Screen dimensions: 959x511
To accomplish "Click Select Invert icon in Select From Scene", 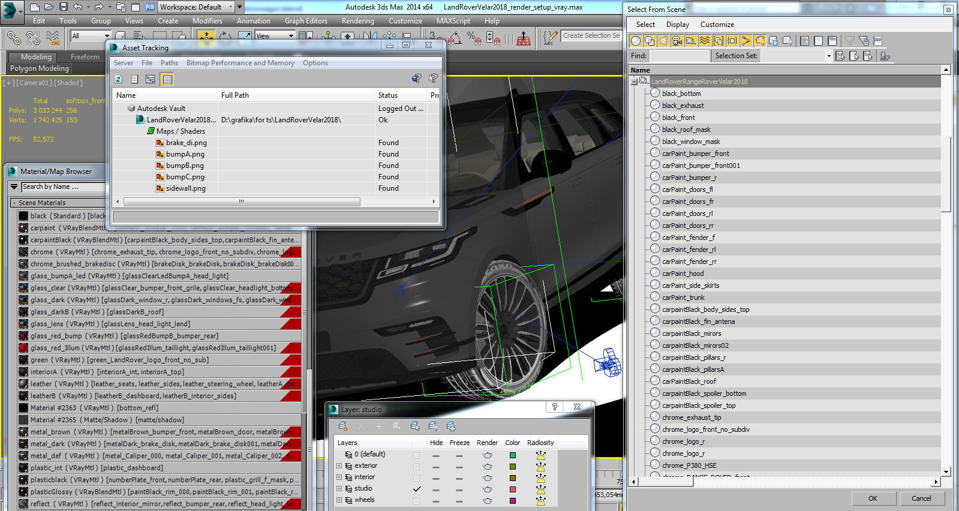I will coord(832,41).
